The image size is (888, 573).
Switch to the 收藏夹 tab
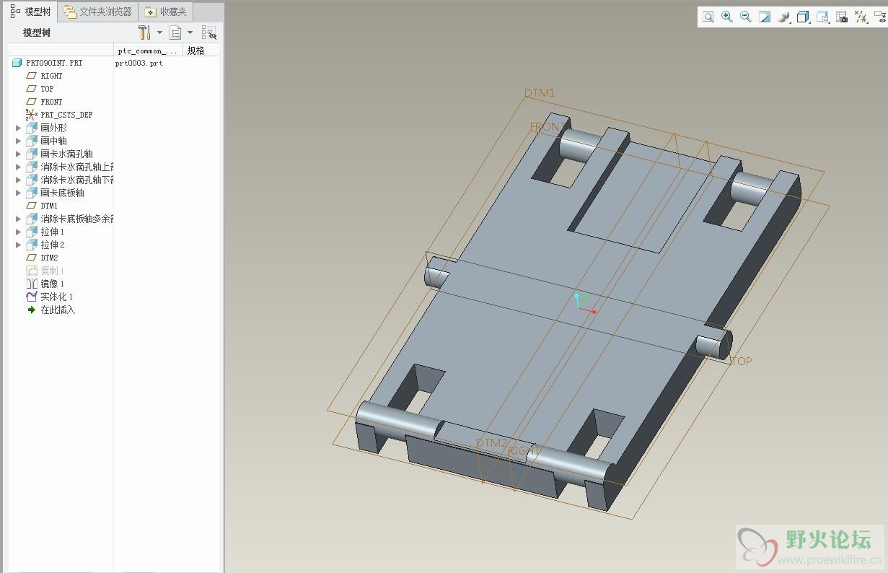(166, 12)
